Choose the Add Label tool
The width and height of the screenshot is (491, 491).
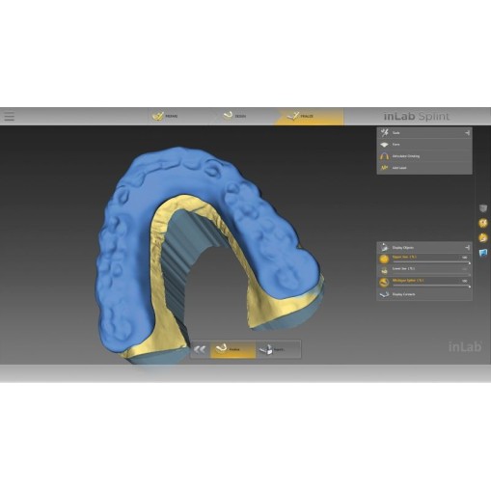tap(424, 168)
